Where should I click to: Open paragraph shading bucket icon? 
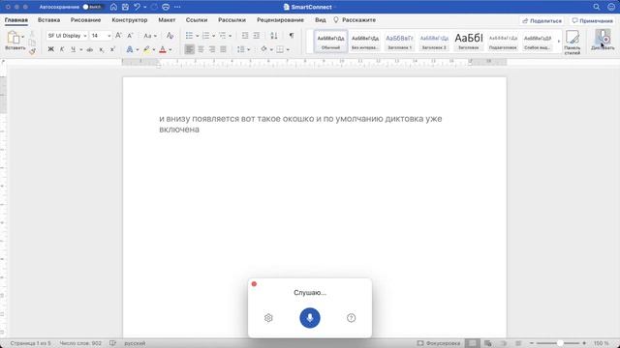[x=263, y=49]
